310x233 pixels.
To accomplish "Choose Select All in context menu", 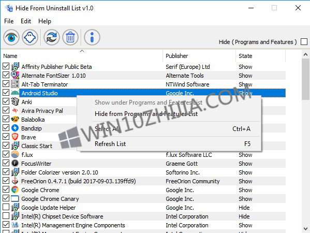I will (x=169, y=129).
